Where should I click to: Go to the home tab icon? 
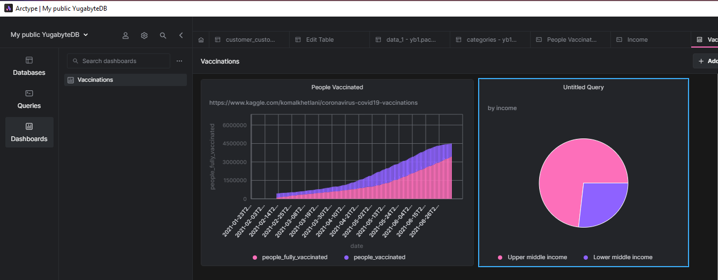pyautogui.click(x=201, y=40)
